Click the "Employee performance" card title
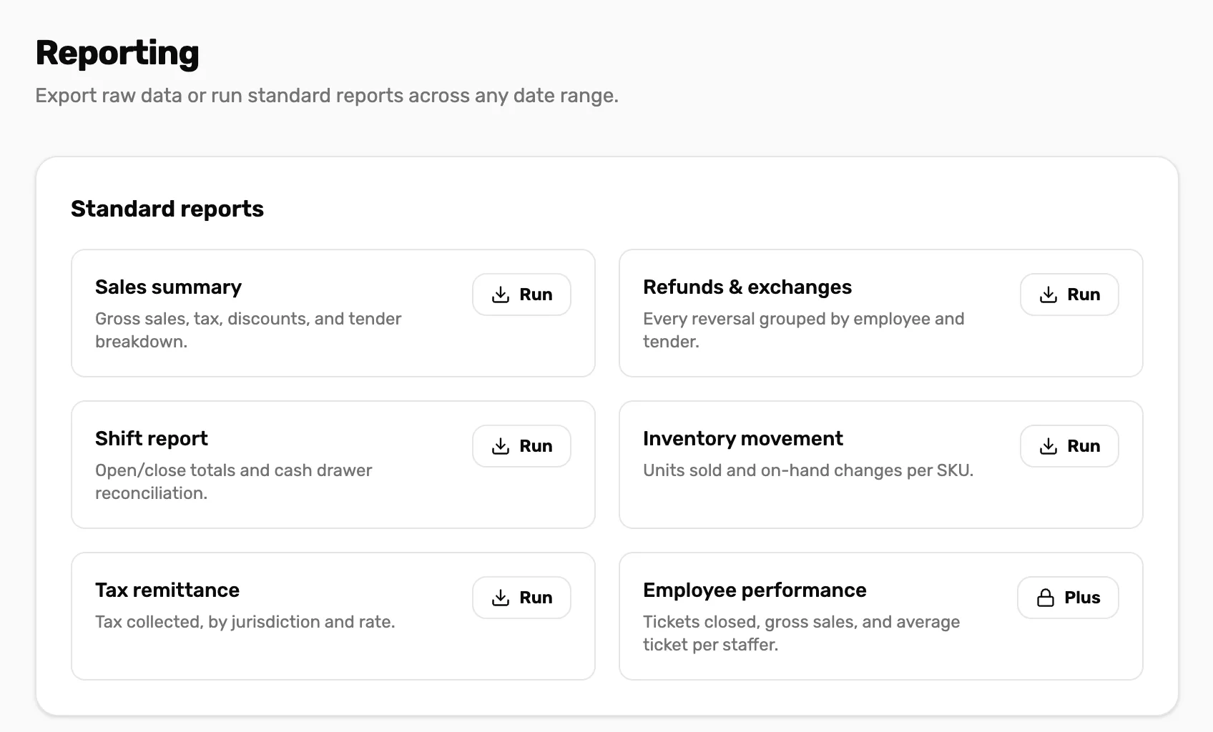 pyautogui.click(x=755, y=590)
